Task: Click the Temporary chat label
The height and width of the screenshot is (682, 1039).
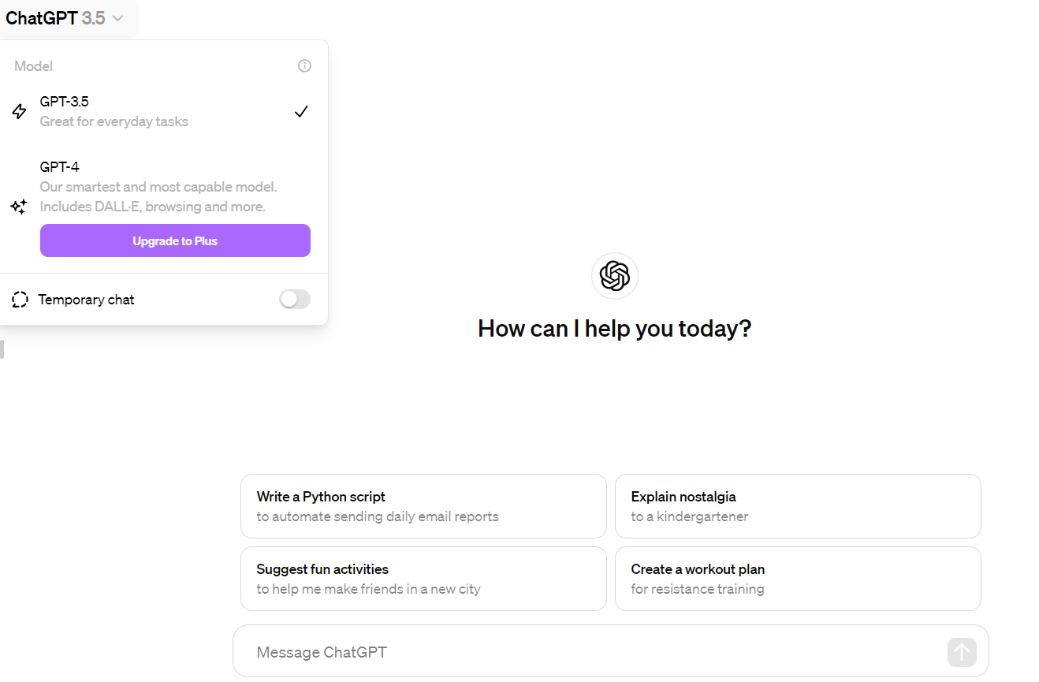Action: coord(86,300)
